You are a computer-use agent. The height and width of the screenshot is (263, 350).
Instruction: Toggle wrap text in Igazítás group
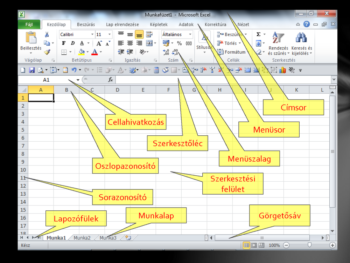[149, 34]
